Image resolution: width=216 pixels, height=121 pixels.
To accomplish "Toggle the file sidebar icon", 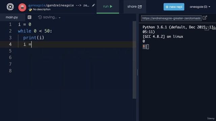I will tap(29, 17).
